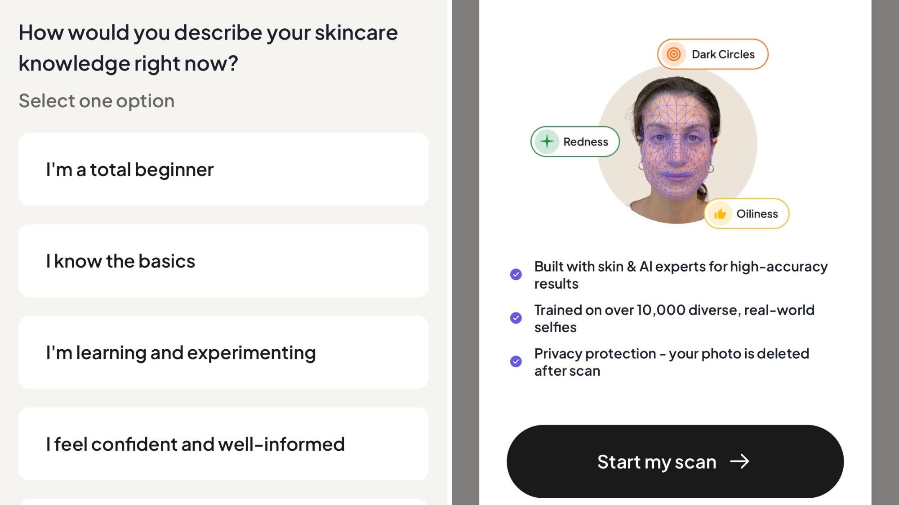Click the arrow icon in Start my scan
The image size is (899, 505).
(x=739, y=461)
